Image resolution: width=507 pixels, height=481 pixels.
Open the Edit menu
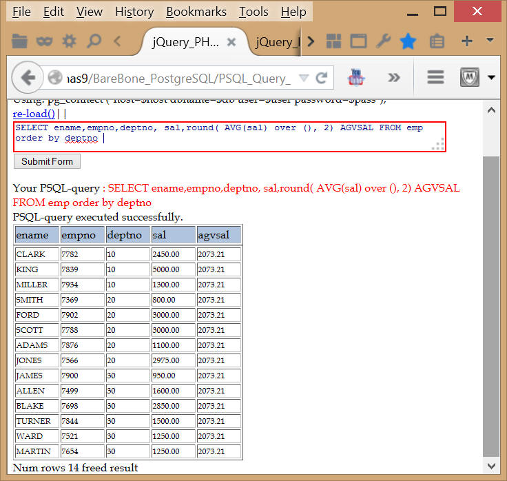pyautogui.click(x=54, y=12)
